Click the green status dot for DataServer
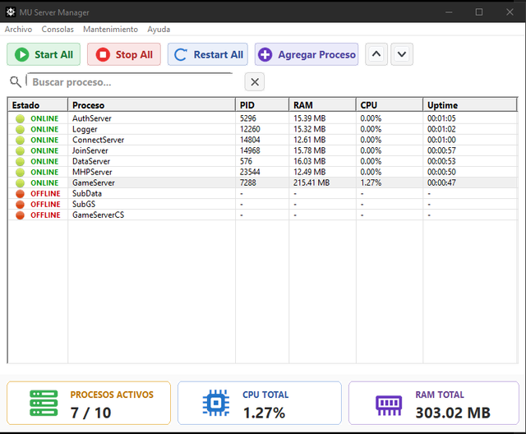526x434 pixels. [20, 161]
